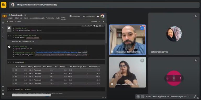Click muted mic icon on Salete Gonçalves tile
The height and width of the screenshot is (100, 201).
pyautogui.click(x=196, y=16)
